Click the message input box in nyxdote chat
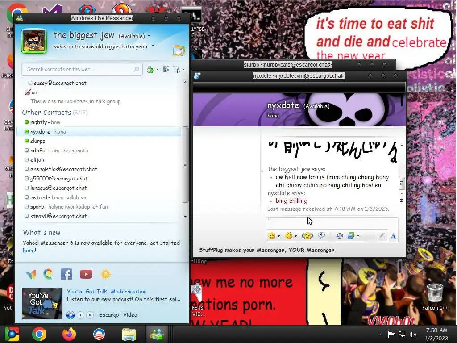 coord(332,223)
